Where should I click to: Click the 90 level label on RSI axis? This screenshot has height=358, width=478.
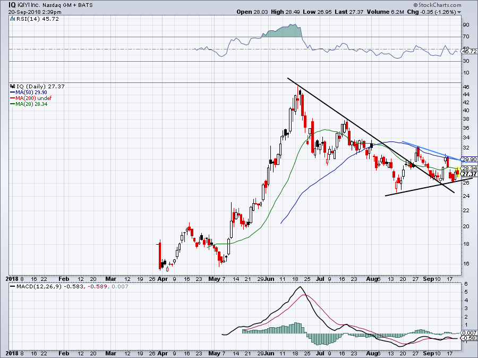tap(466, 24)
